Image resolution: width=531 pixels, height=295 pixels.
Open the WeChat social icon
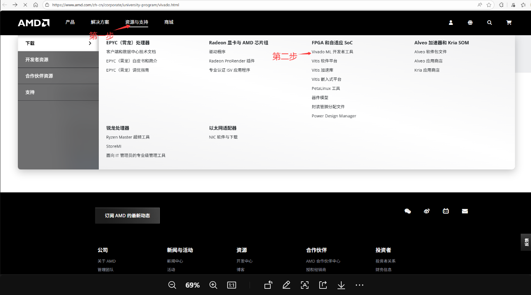[408, 211]
